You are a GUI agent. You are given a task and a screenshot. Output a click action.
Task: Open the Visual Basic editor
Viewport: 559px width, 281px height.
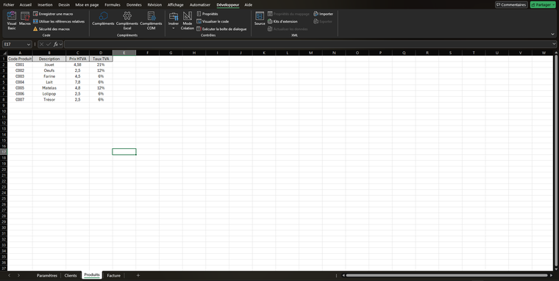12,21
